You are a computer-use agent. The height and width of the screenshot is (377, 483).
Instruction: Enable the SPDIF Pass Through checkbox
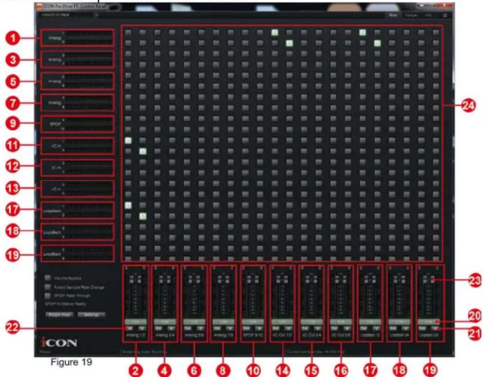click(47, 295)
